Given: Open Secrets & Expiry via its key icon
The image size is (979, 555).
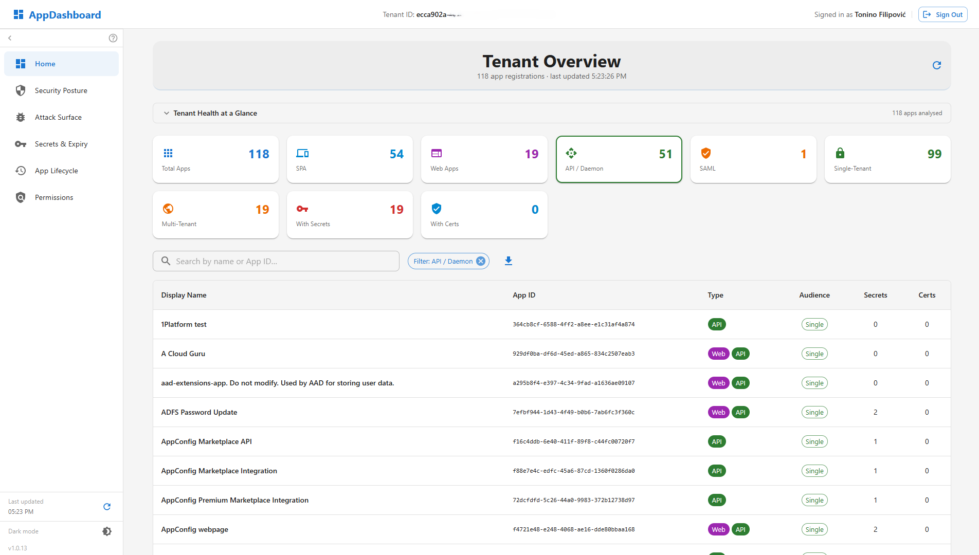Looking at the screenshot, I should coord(21,144).
